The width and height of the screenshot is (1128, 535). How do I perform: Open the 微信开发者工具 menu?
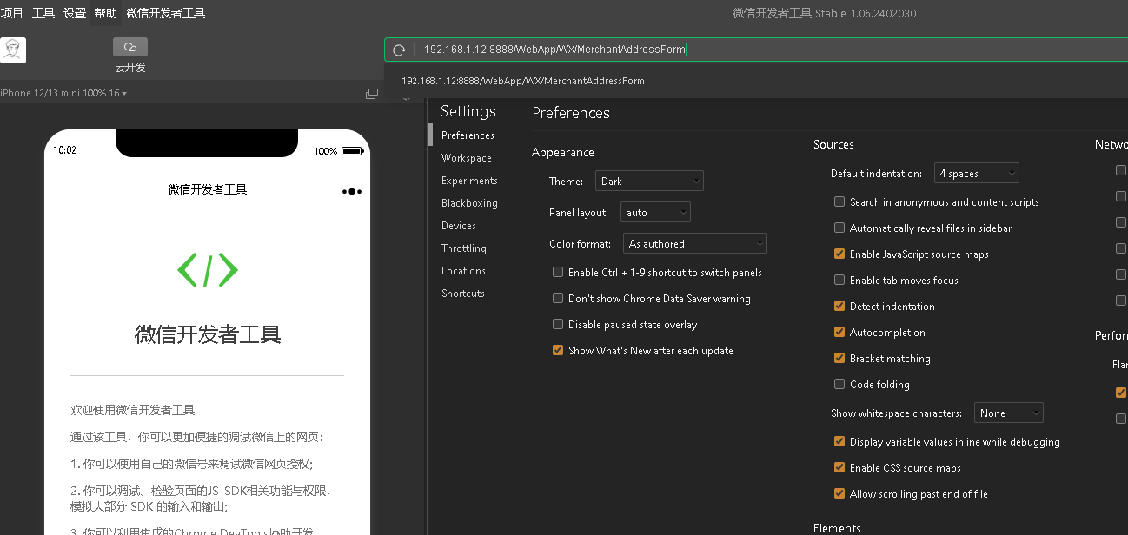(x=166, y=13)
